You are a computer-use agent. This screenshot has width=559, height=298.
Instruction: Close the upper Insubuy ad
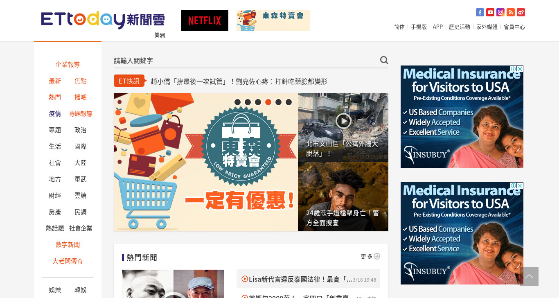[520, 69]
